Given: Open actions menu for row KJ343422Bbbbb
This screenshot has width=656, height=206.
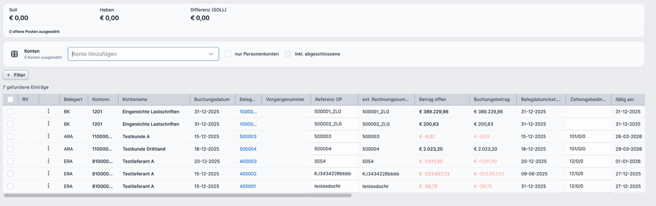Looking at the screenshot, I should 49,174.
